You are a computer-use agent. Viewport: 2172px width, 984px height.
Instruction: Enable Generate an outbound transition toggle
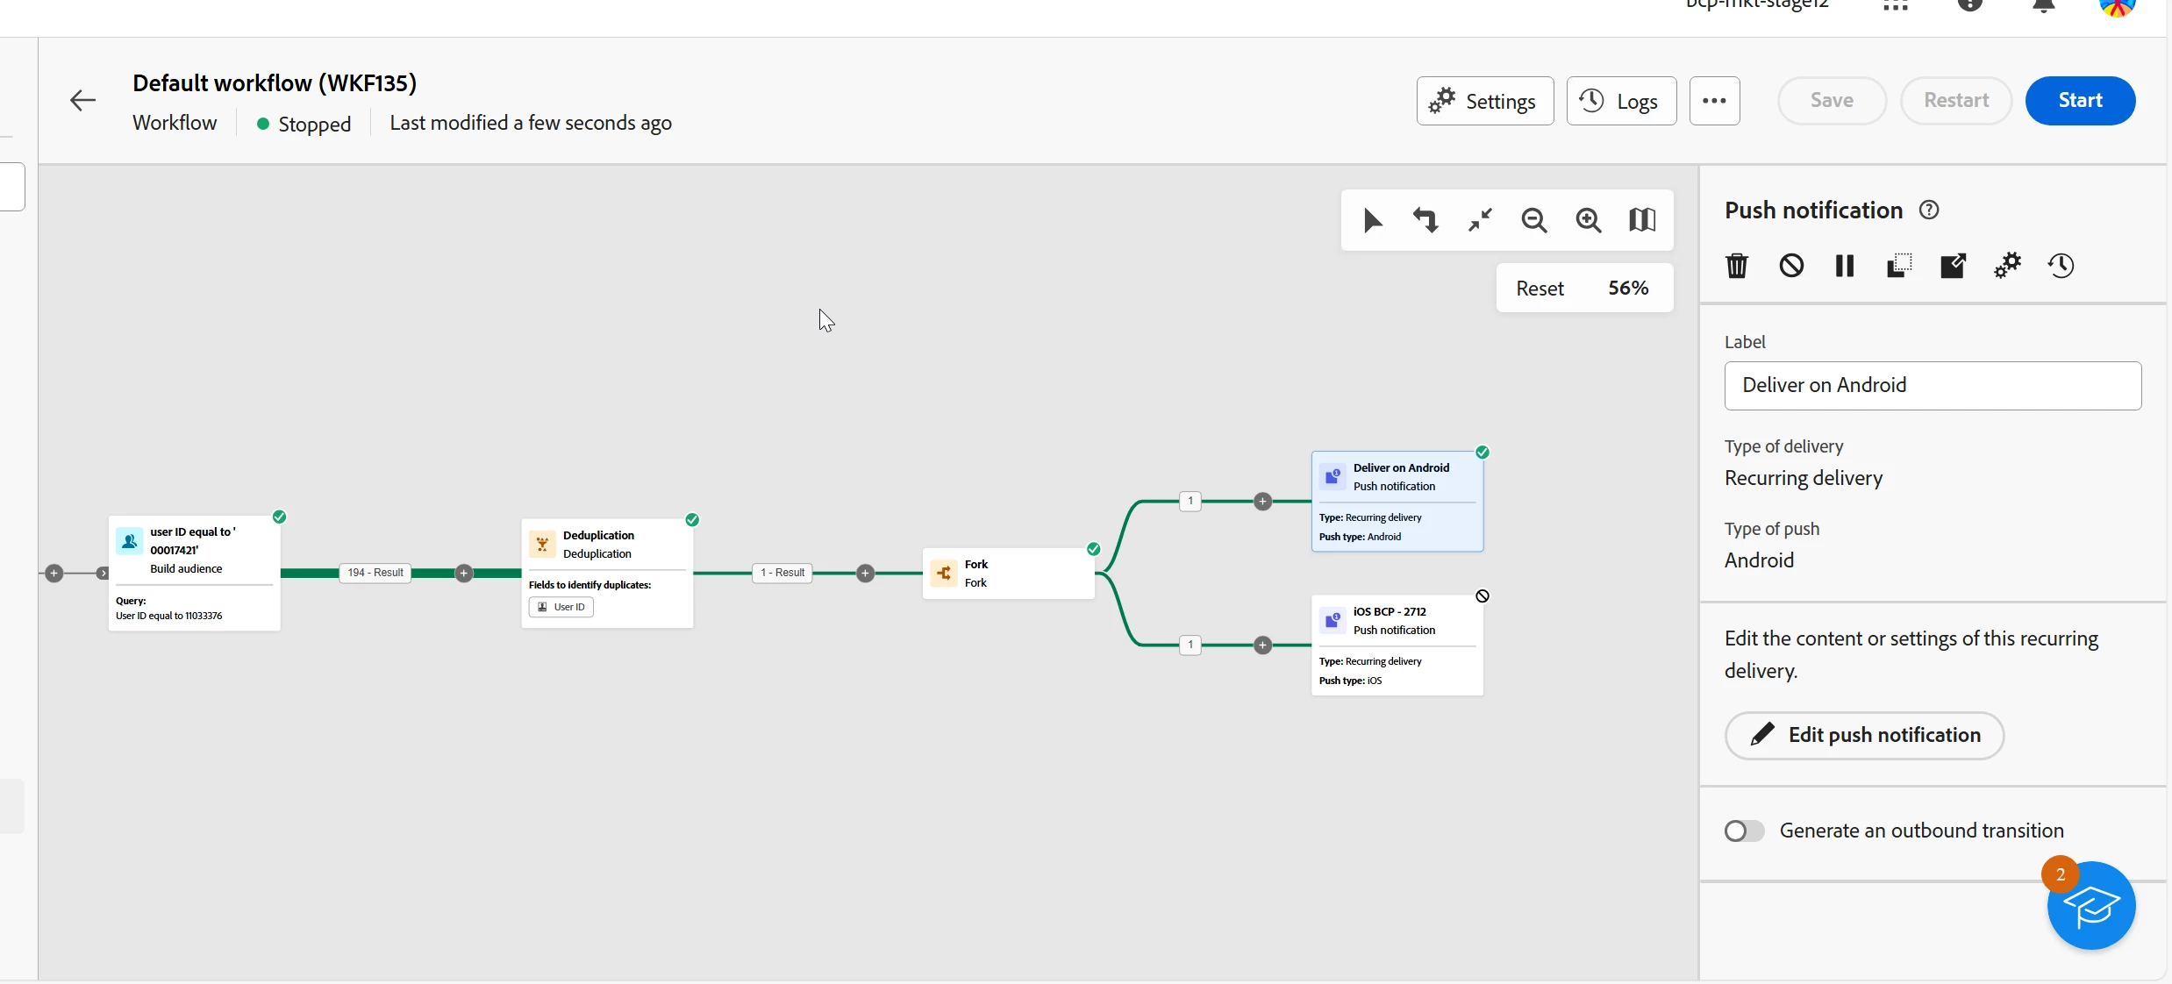1744,831
